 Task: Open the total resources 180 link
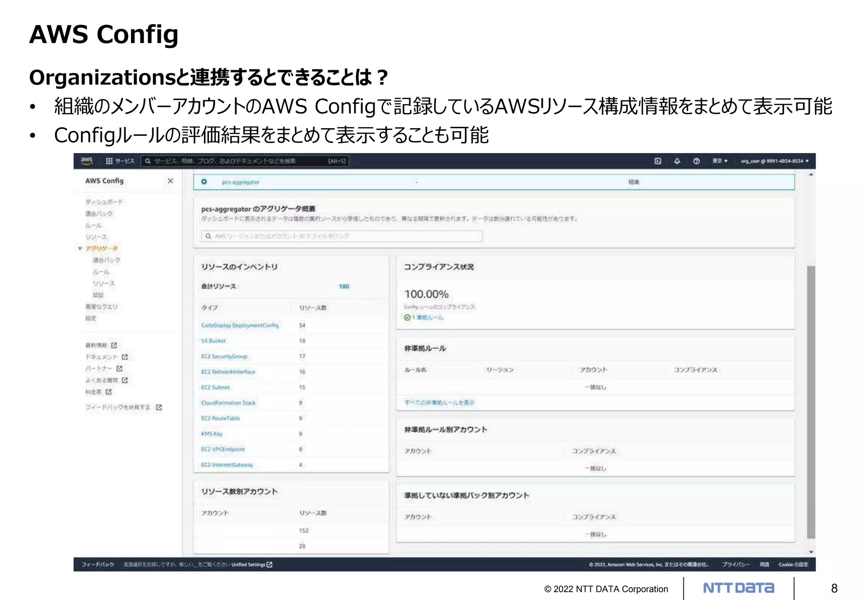tap(344, 286)
